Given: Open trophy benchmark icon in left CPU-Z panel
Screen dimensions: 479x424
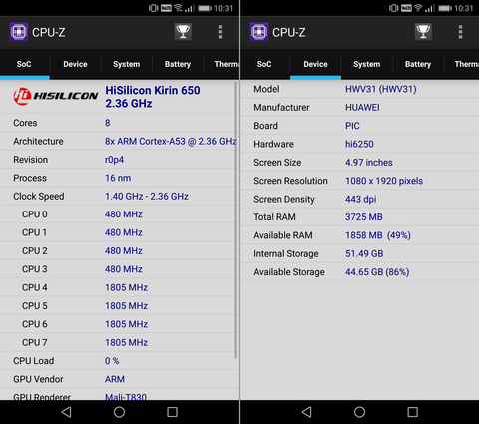Looking at the screenshot, I should coord(183,32).
